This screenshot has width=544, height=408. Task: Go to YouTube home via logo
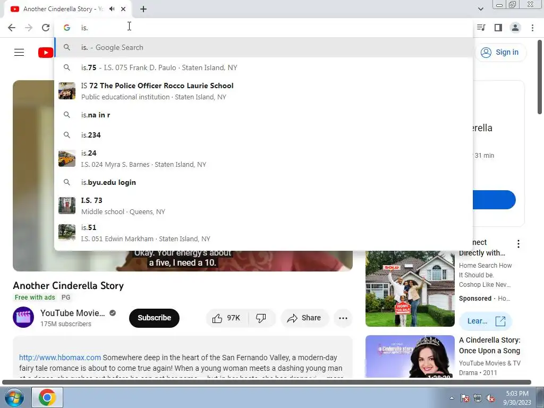(46, 53)
